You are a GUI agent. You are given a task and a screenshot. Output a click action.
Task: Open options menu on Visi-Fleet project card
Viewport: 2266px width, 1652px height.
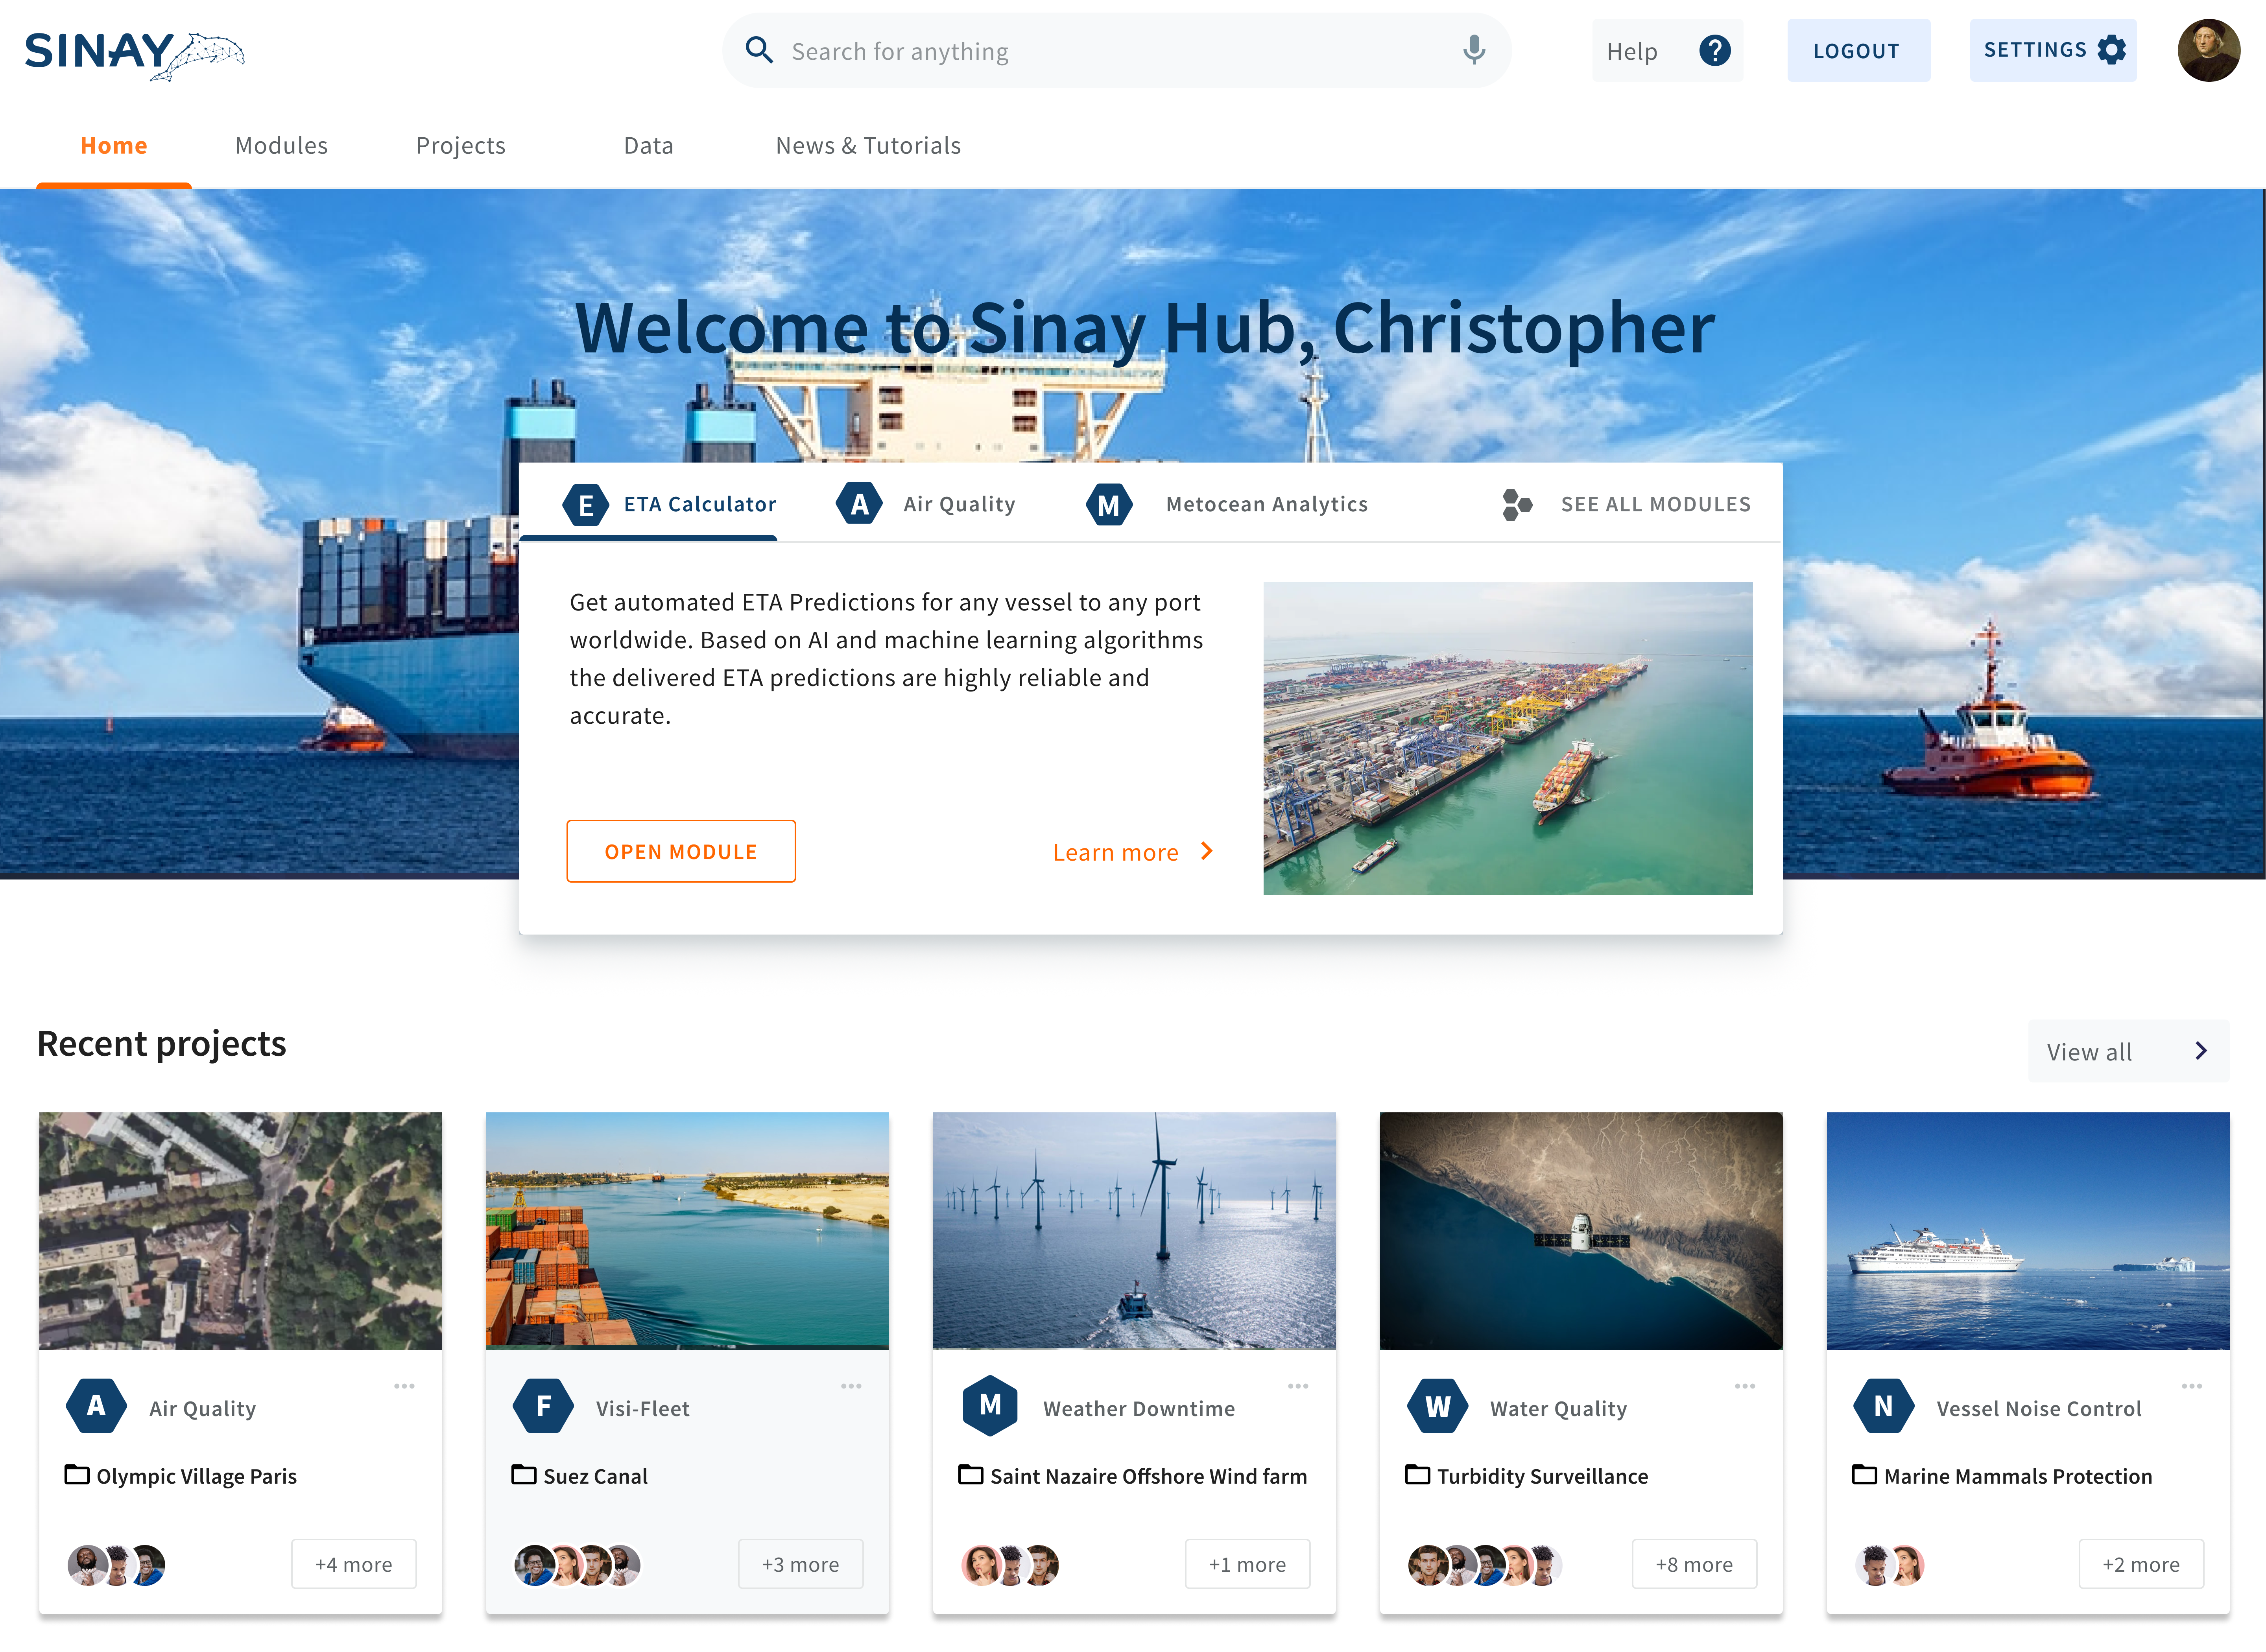[x=851, y=1386]
